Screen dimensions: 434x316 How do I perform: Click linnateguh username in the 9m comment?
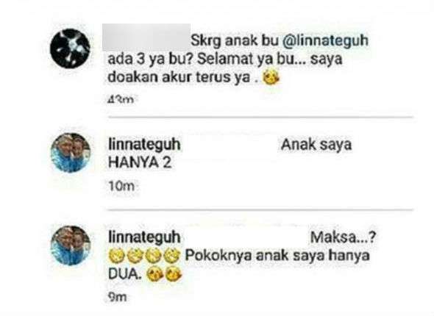click(x=144, y=237)
